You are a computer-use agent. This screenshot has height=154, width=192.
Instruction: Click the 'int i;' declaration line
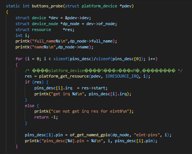(x=23, y=35)
